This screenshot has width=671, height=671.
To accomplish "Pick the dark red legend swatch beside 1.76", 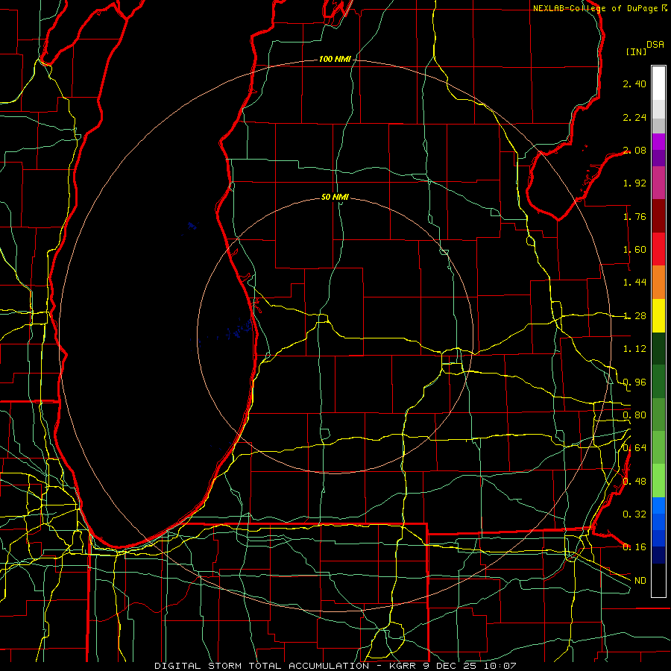I will coord(658,216).
